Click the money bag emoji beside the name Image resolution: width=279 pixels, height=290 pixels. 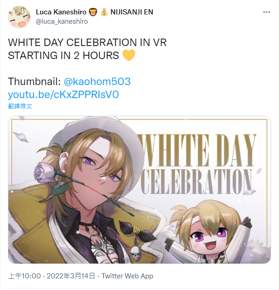[104, 12]
